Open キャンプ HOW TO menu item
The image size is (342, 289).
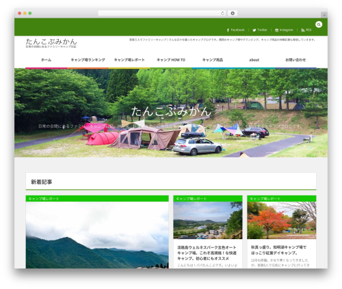(x=171, y=60)
